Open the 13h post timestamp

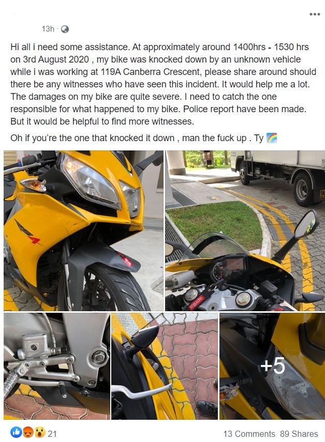click(x=48, y=29)
